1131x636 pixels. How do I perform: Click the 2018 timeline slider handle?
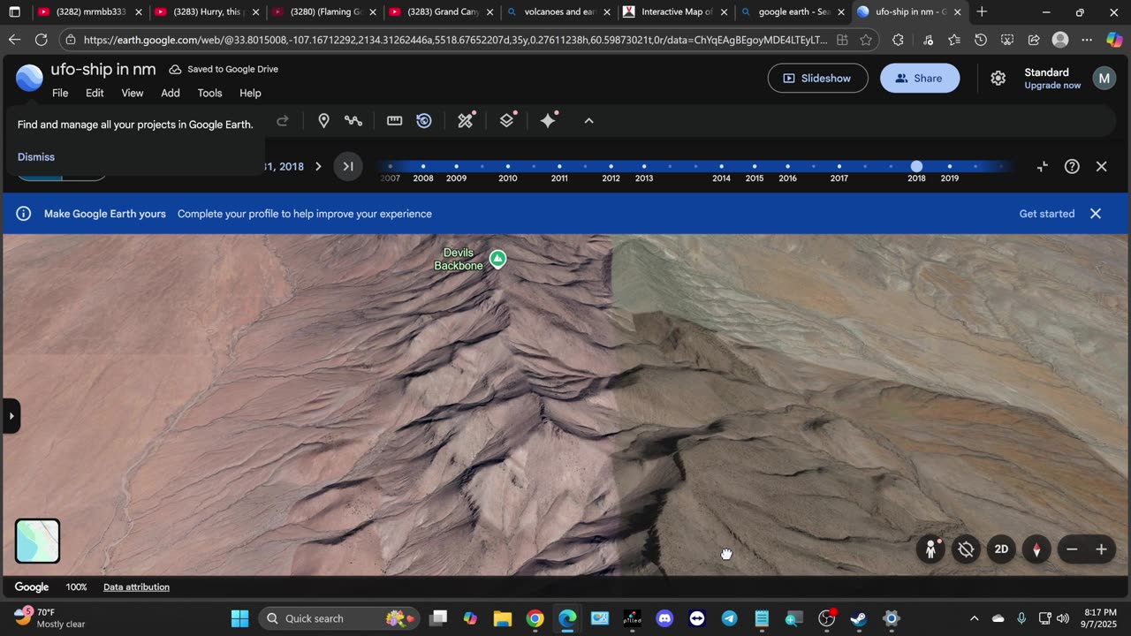pos(916,166)
